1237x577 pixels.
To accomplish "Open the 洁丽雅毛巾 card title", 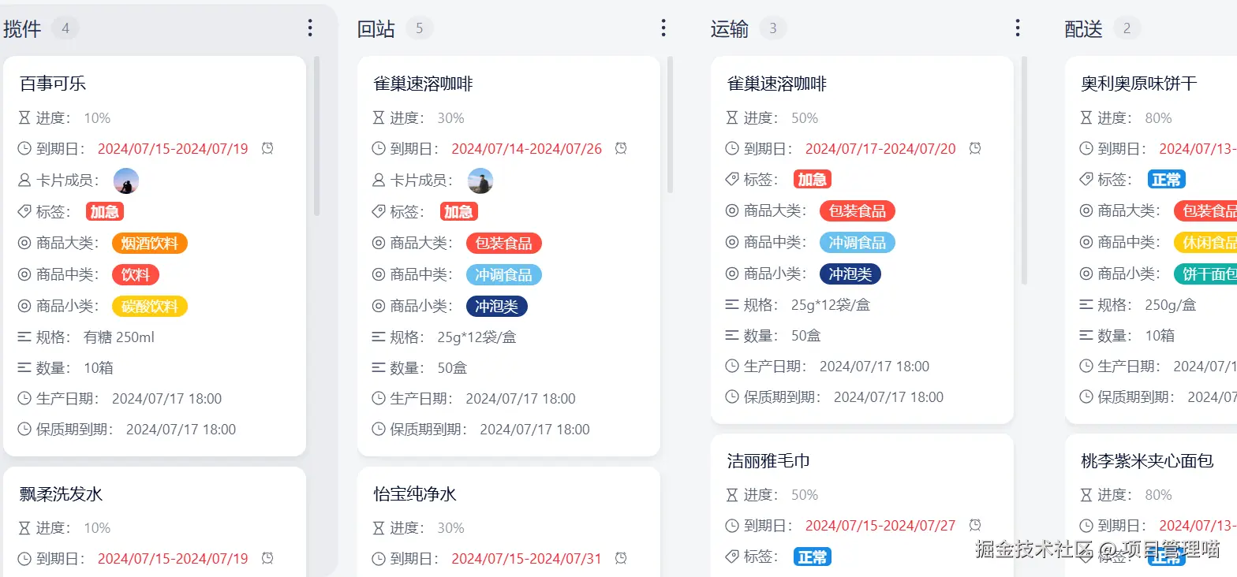I will pyautogui.click(x=768, y=461).
